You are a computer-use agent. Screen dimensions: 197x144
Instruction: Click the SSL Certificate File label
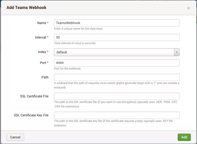(34, 96)
